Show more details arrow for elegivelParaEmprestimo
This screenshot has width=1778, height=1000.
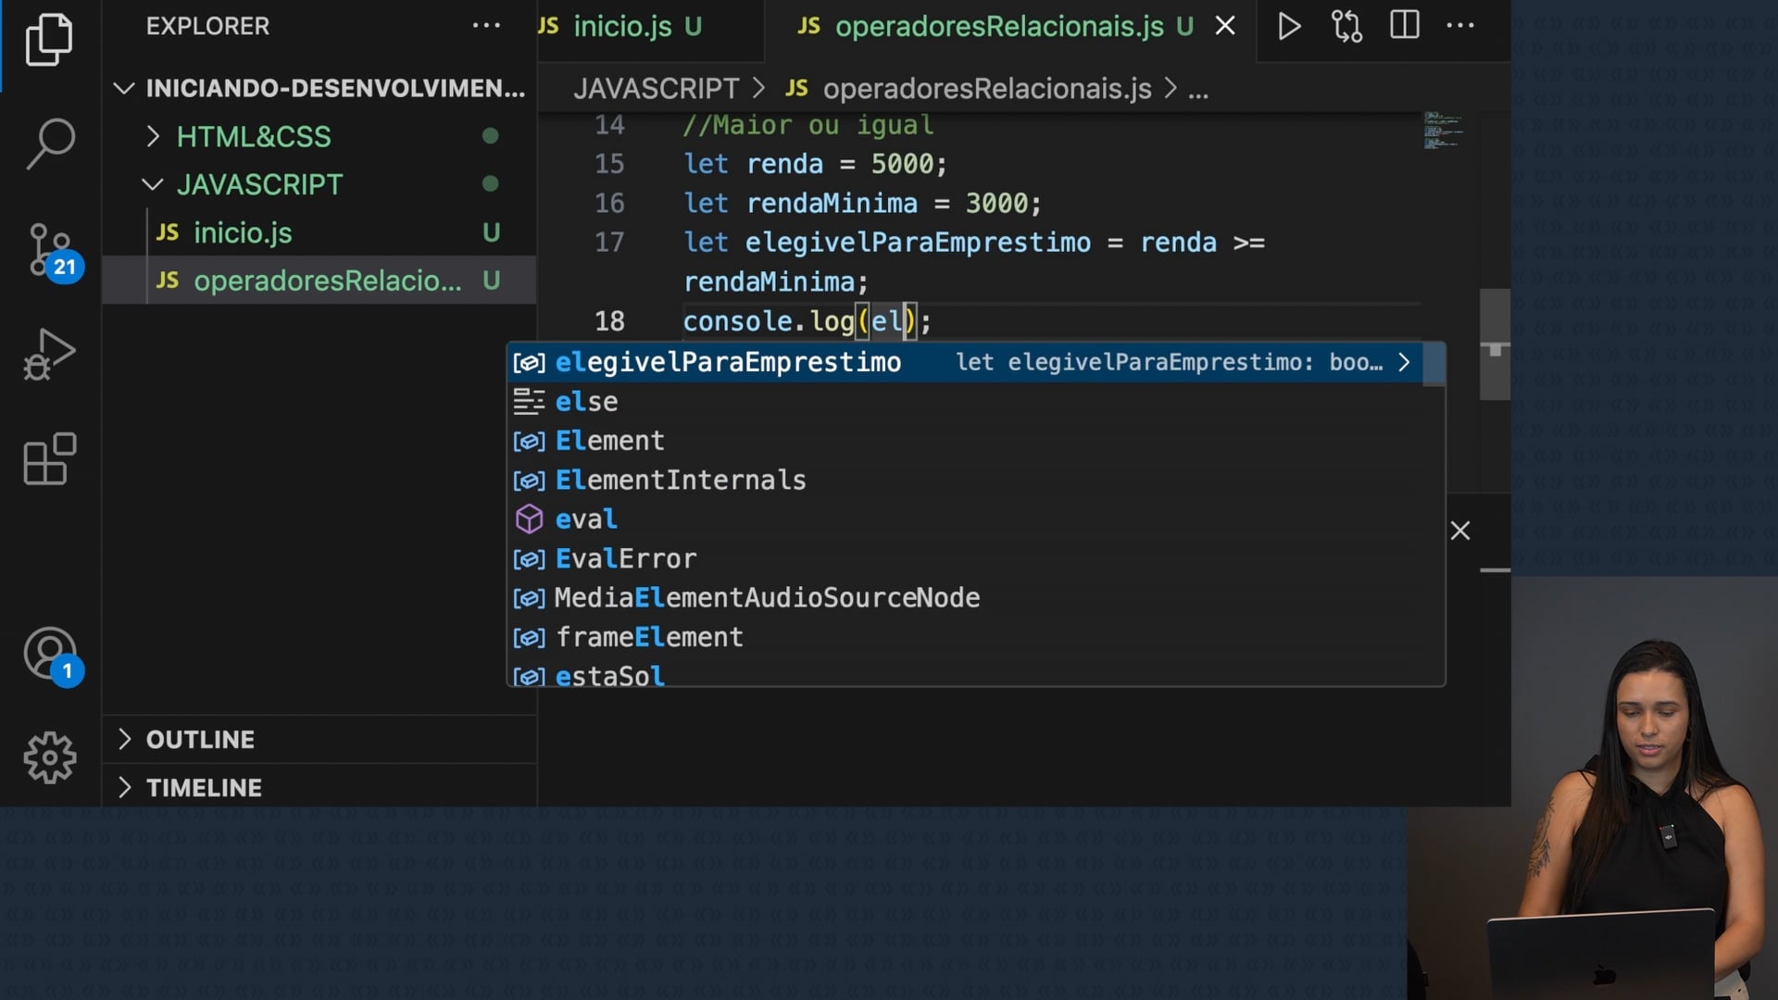(x=1404, y=363)
